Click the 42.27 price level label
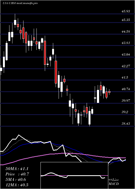135x189 pixels. coord(126,66)
